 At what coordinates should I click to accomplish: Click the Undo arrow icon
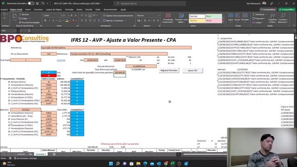click(4, 14)
